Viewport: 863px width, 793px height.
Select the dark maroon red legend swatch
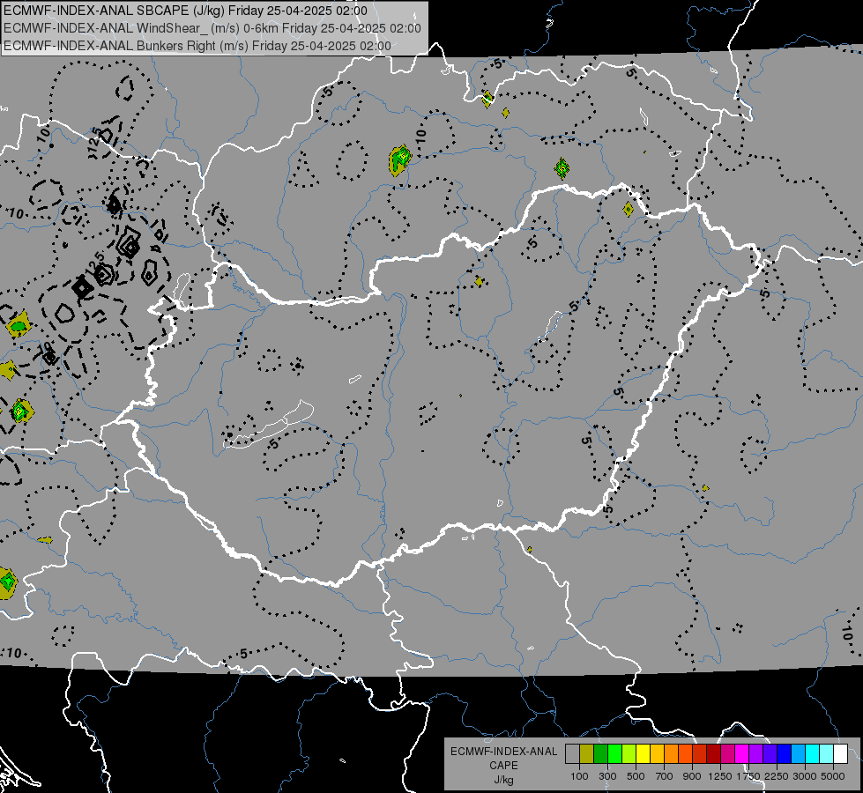pyautogui.click(x=713, y=754)
